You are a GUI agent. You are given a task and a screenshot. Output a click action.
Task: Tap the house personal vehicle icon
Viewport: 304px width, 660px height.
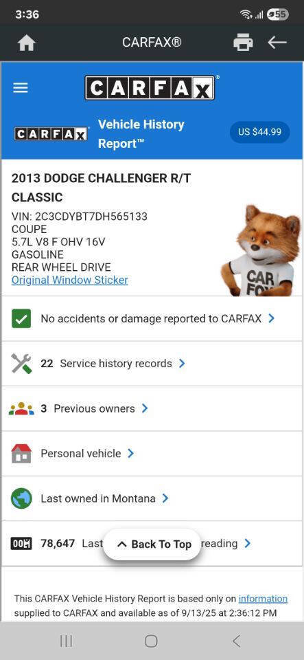(x=21, y=453)
